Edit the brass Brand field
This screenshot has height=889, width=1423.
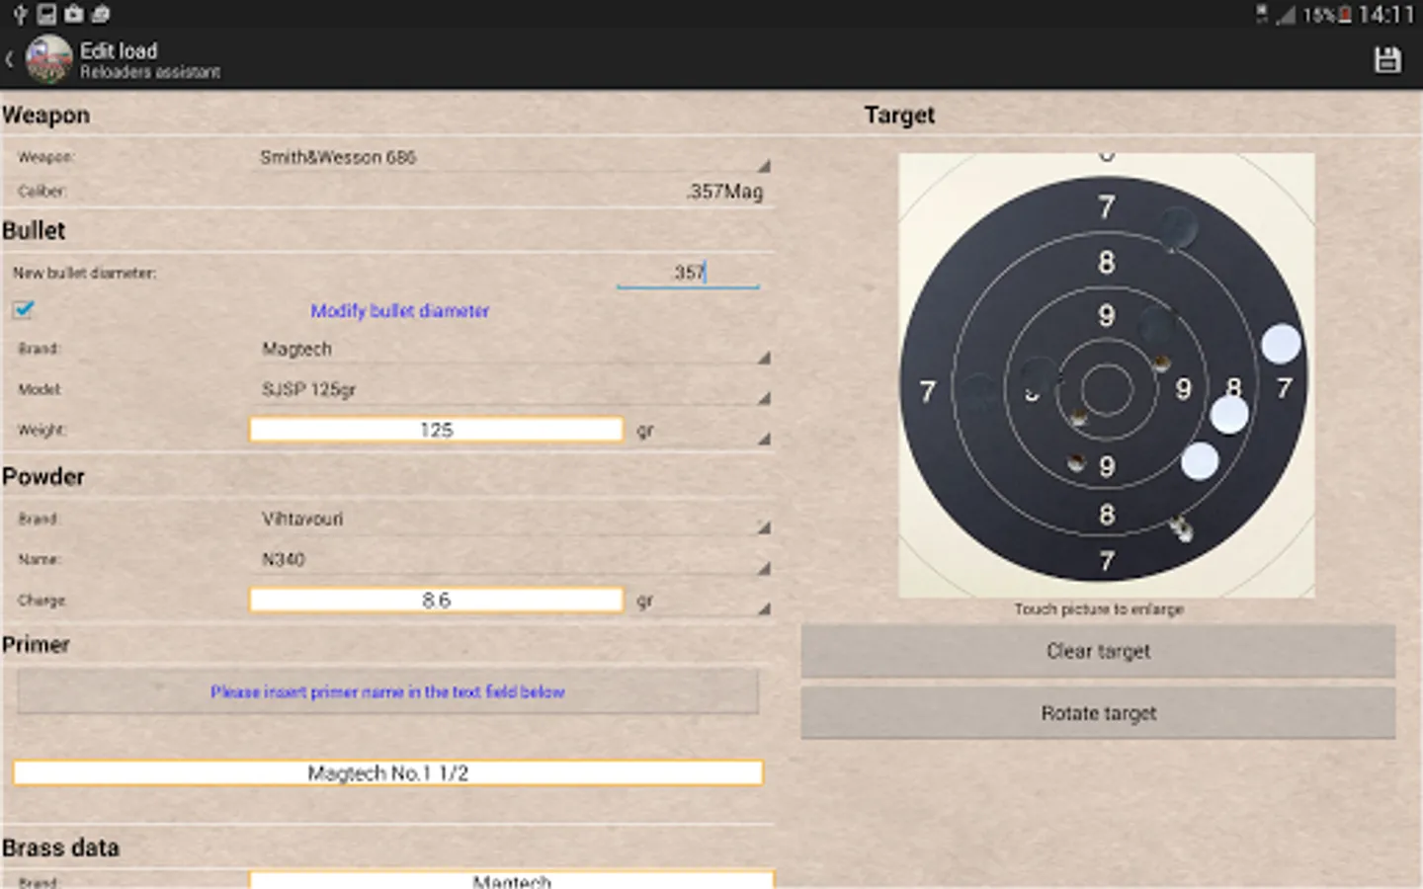pos(511,880)
